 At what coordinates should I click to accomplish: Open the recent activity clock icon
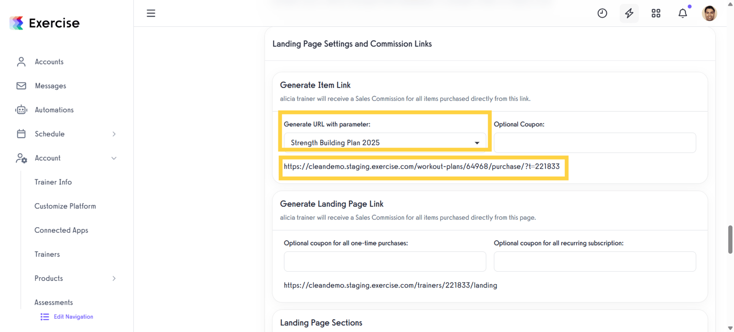602,13
